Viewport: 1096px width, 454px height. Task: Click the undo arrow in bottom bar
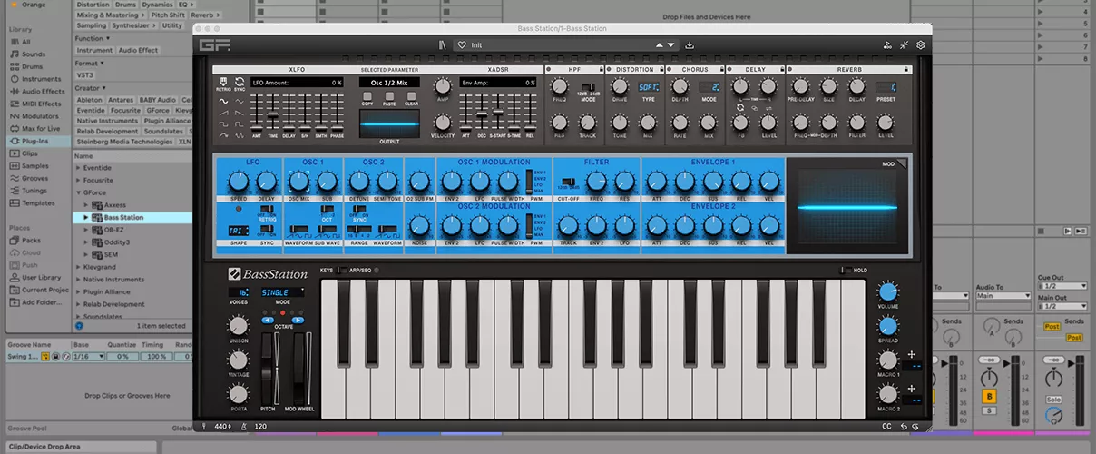click(904, 426)
